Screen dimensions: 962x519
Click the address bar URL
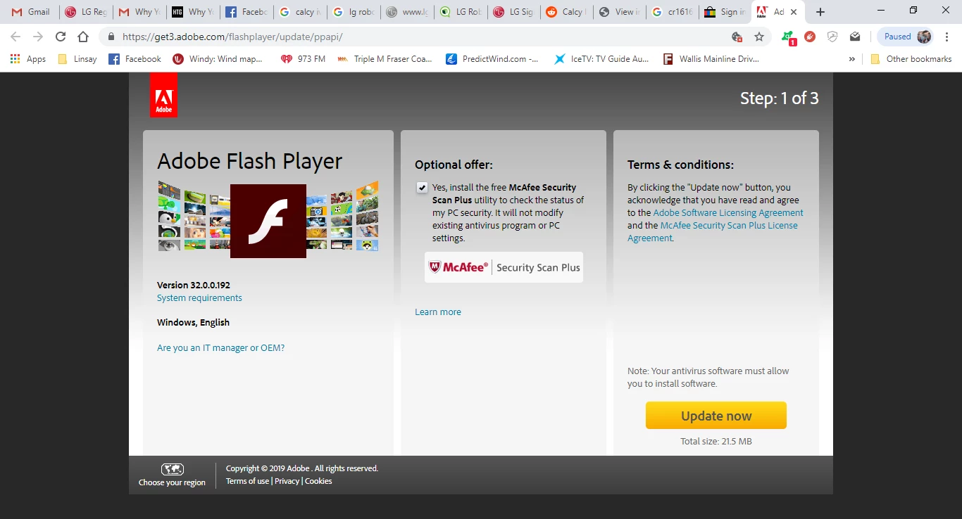point(232,37)
